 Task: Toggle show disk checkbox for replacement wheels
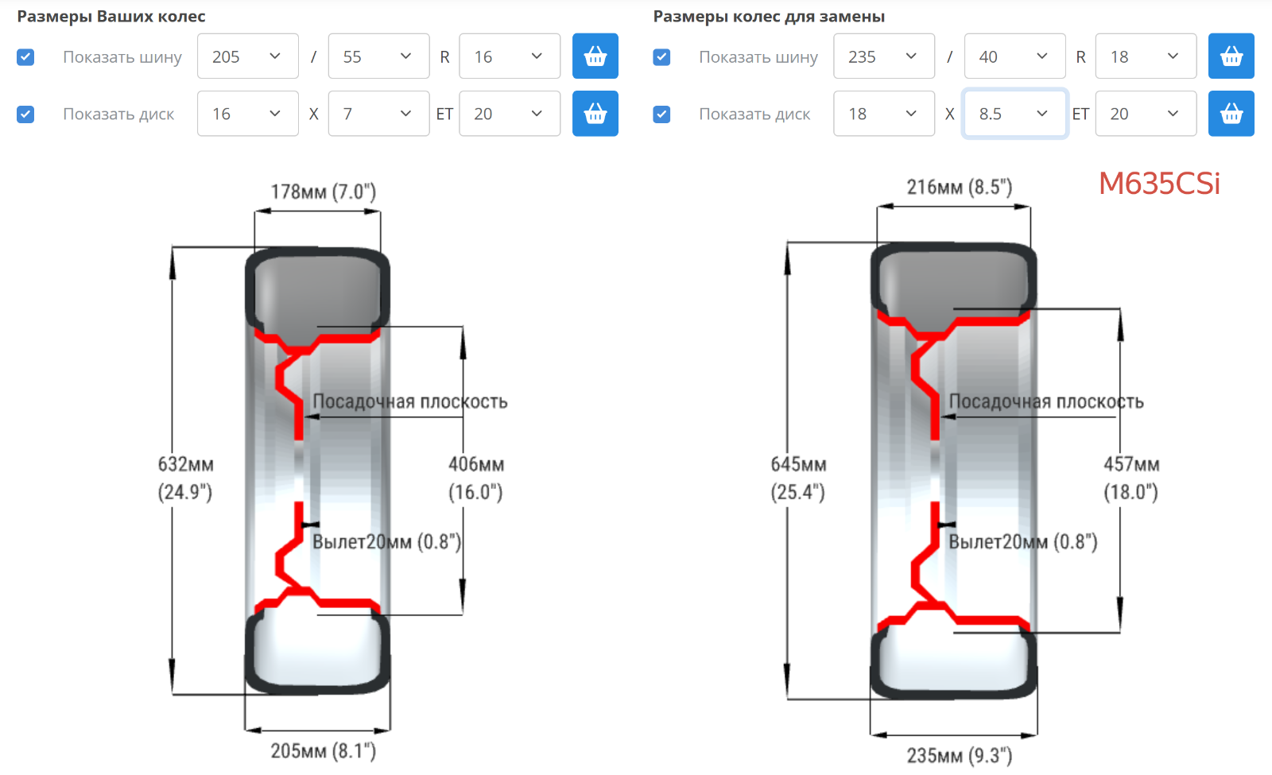coord(661,114)
